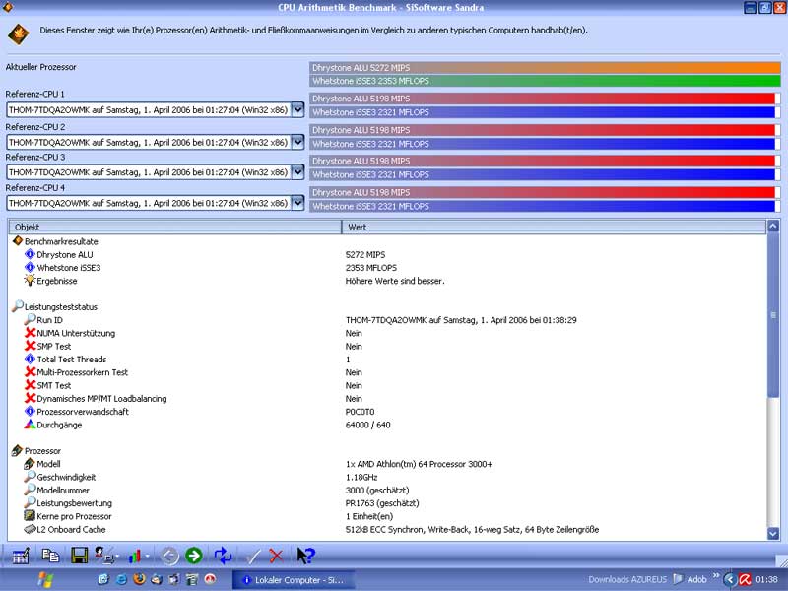Select the Leistungsteststatus section row
The height and width of the screenshot is (591, 788).
[55, 307]
